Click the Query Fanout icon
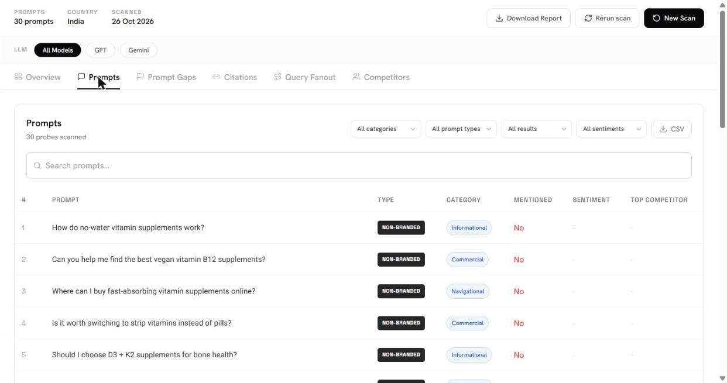This screenshot has height=383, width=727. [x=277, y=77]
